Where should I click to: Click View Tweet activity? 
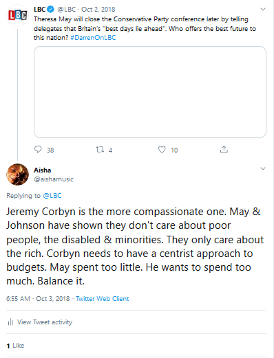[x=45, y=322]
